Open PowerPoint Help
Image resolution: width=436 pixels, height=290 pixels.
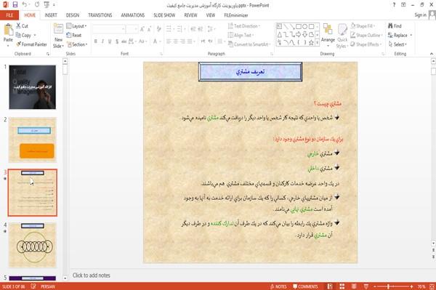click(394, 5)
